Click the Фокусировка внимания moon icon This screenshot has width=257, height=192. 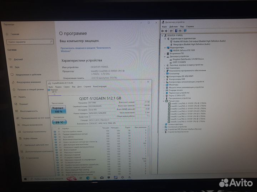click(x=13, y=82)
